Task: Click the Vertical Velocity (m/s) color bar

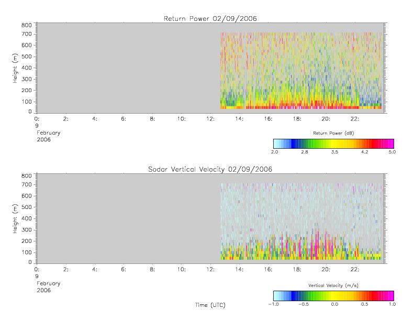Action: click(333, 296)
